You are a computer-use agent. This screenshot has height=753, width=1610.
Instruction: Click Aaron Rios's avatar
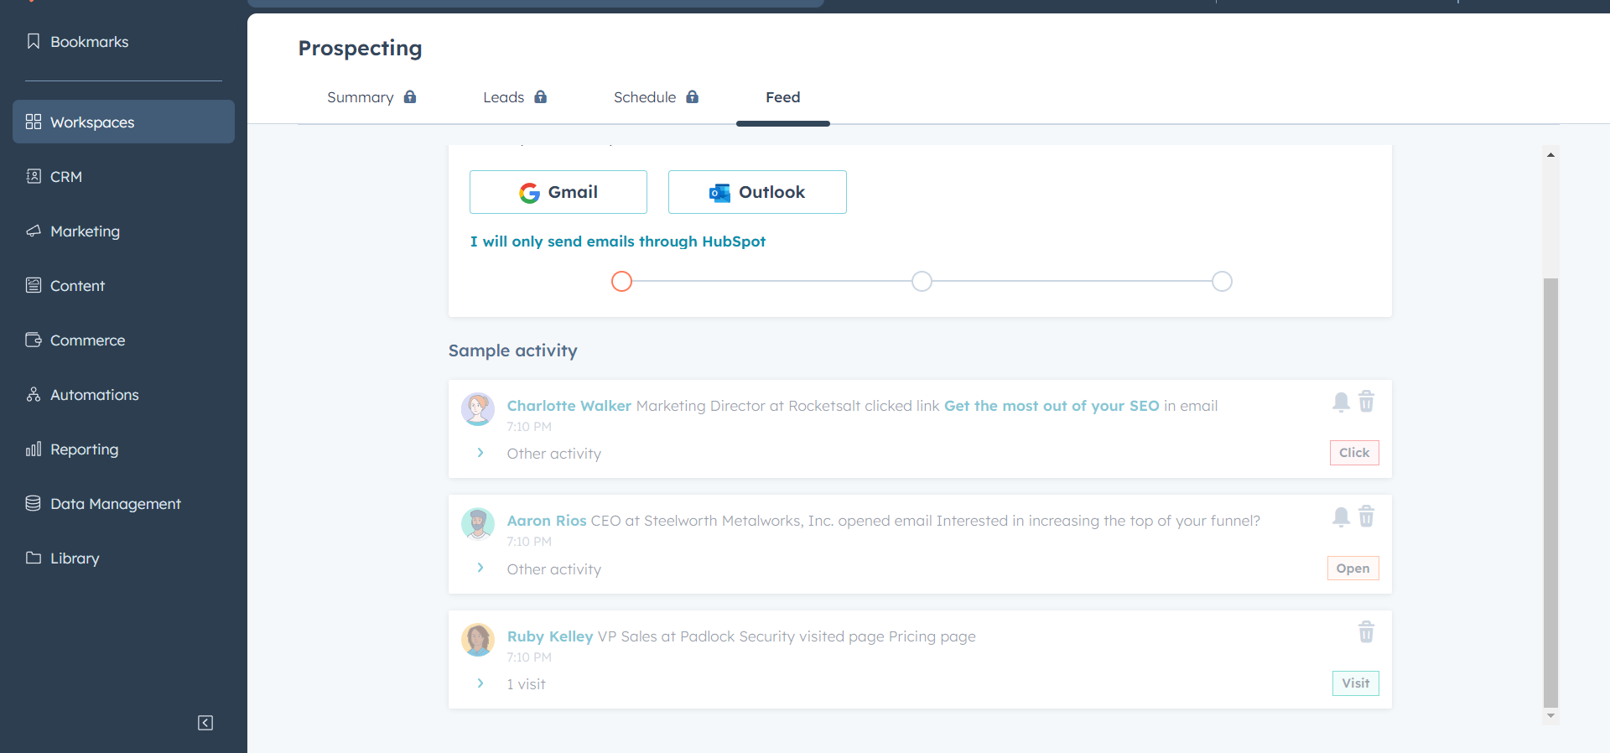pos(478,524)
